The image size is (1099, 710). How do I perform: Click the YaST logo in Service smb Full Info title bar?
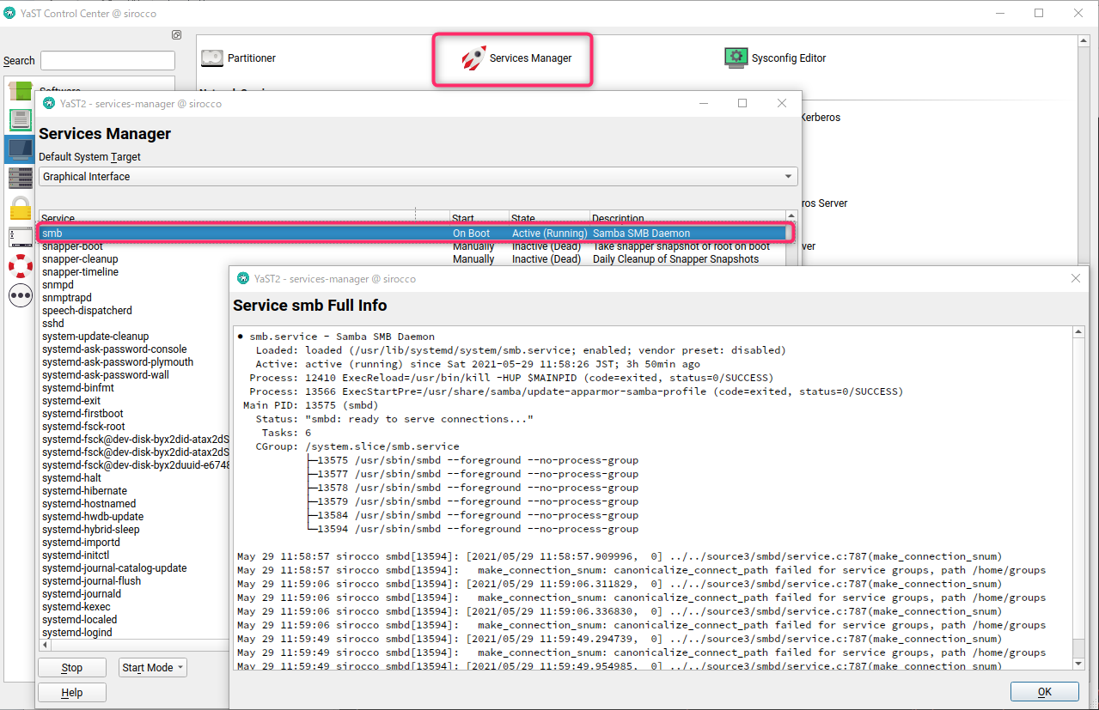tap(241, 279)
